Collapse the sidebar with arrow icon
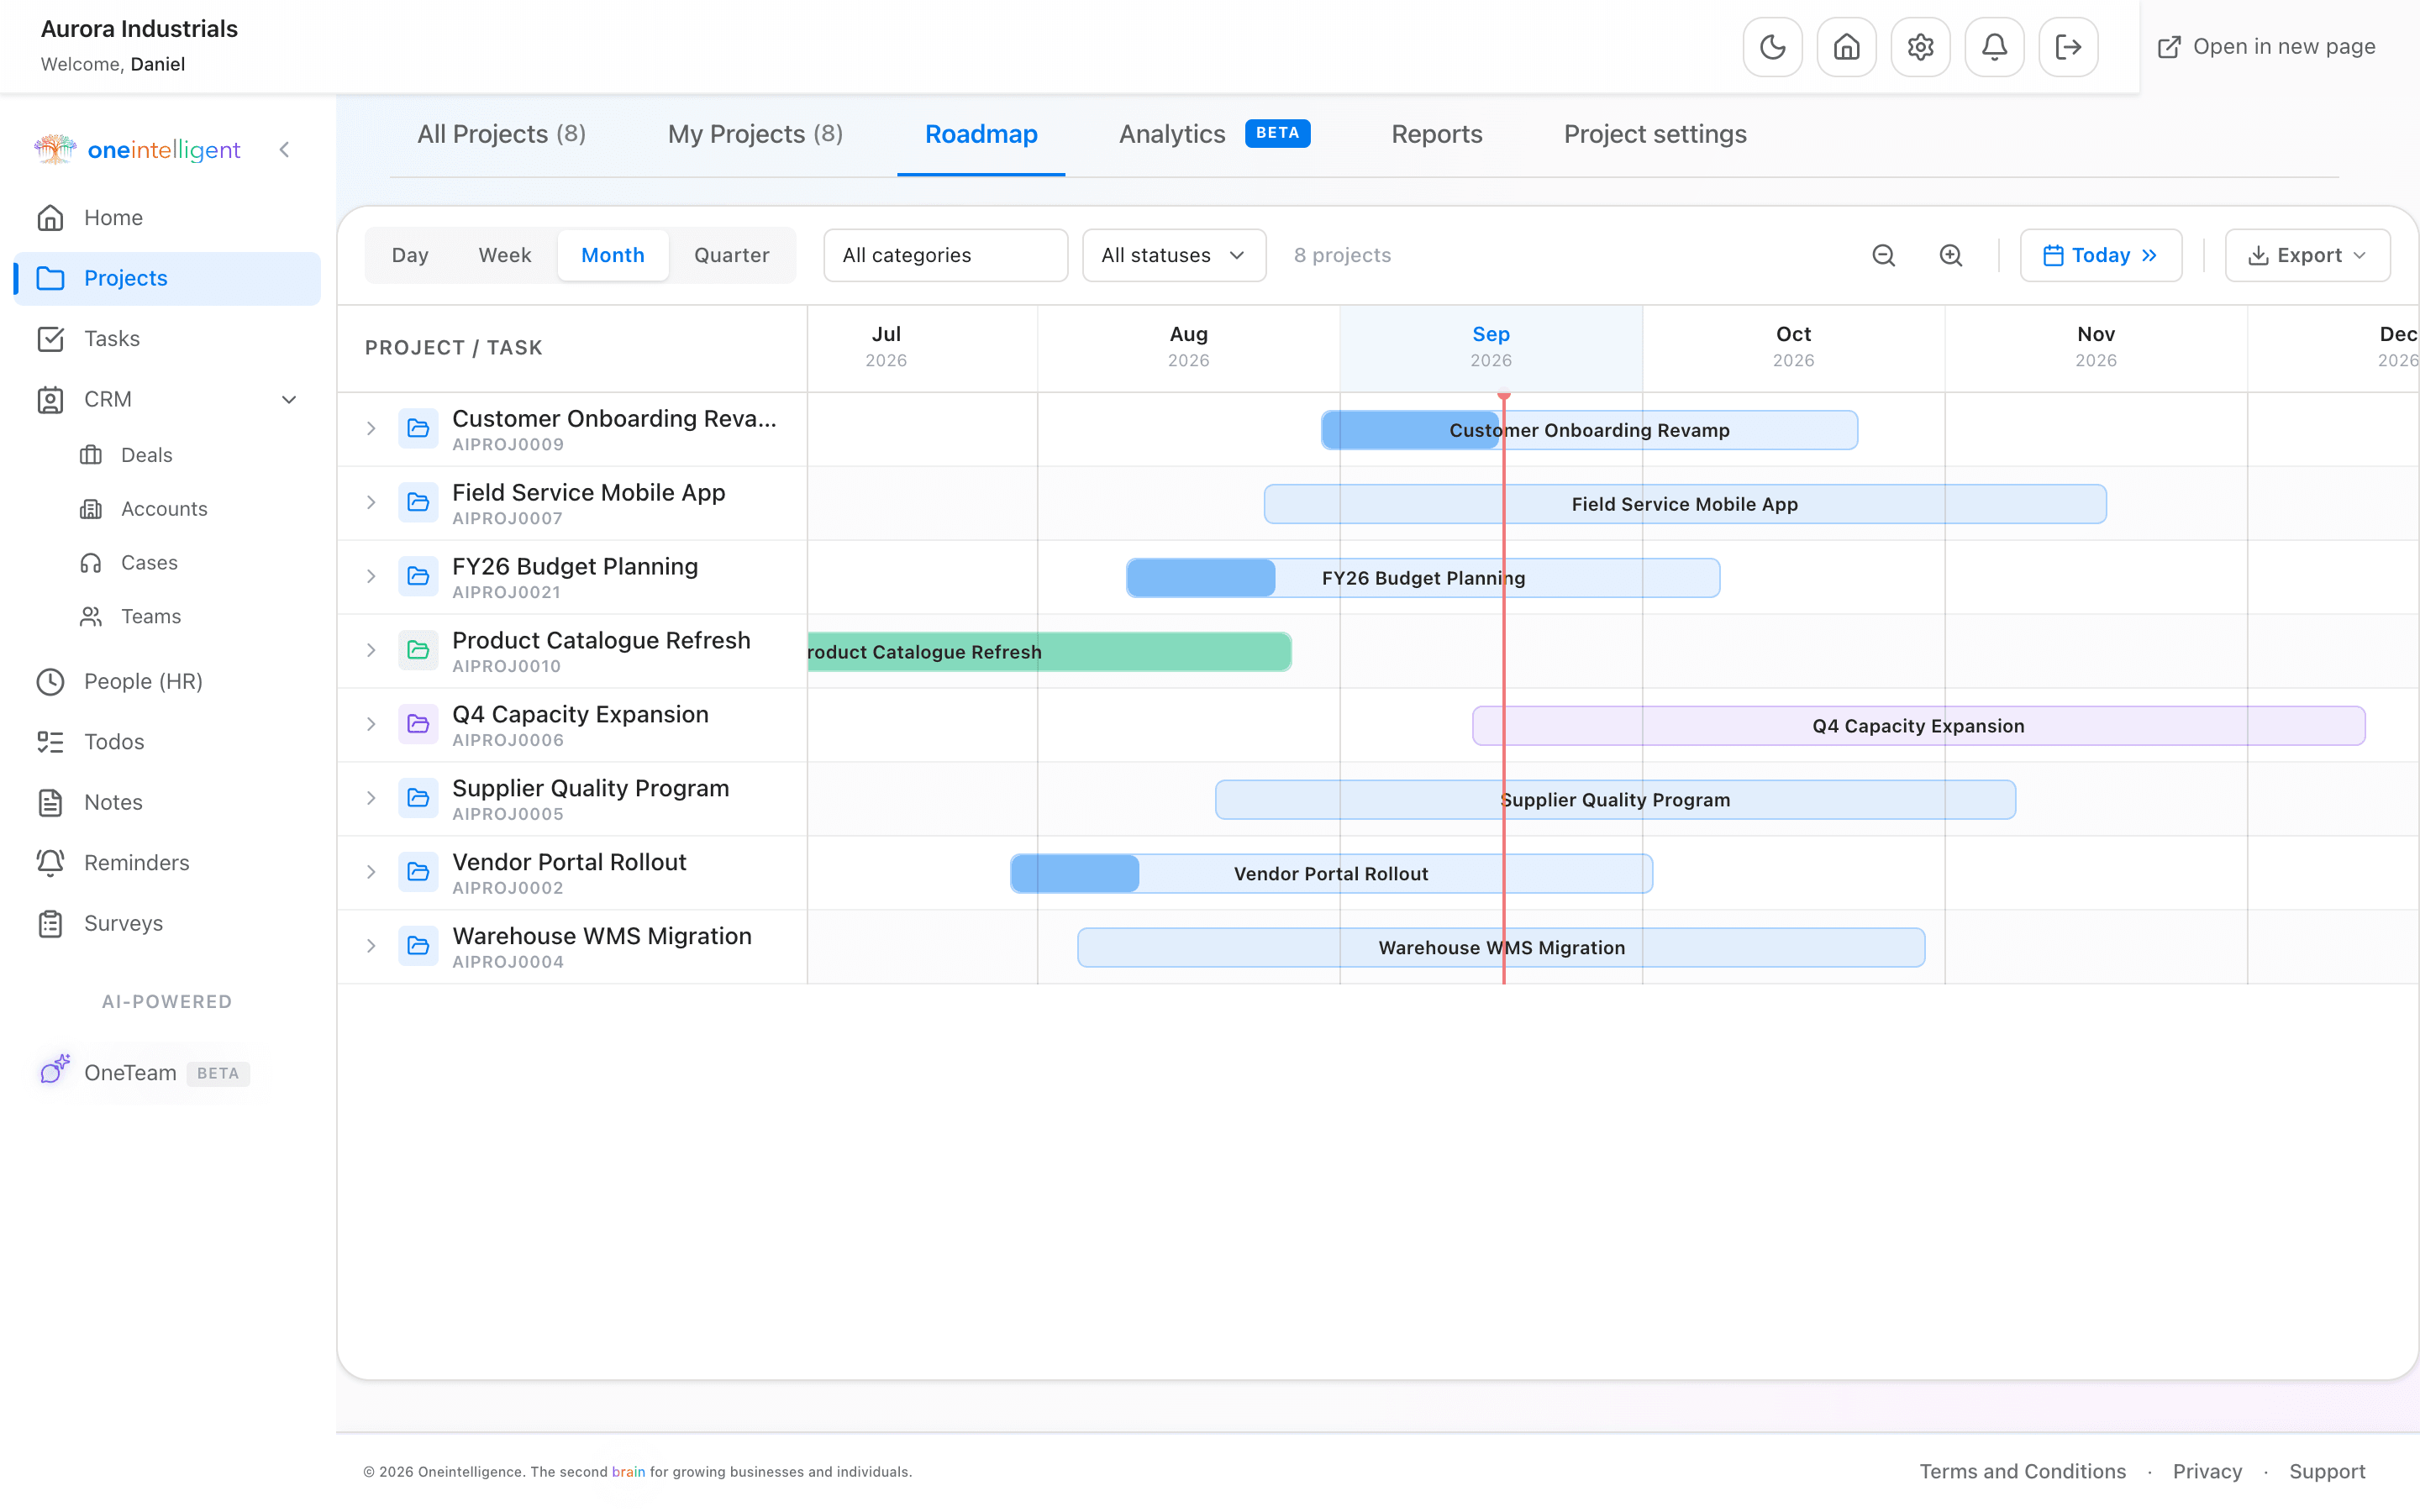This screenshot has width=2420, height=1512. tap(284, 150)
